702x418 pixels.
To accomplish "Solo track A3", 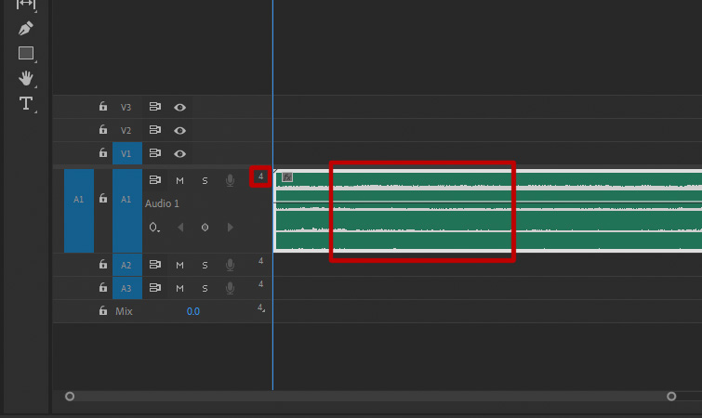I will pos(205,288).
